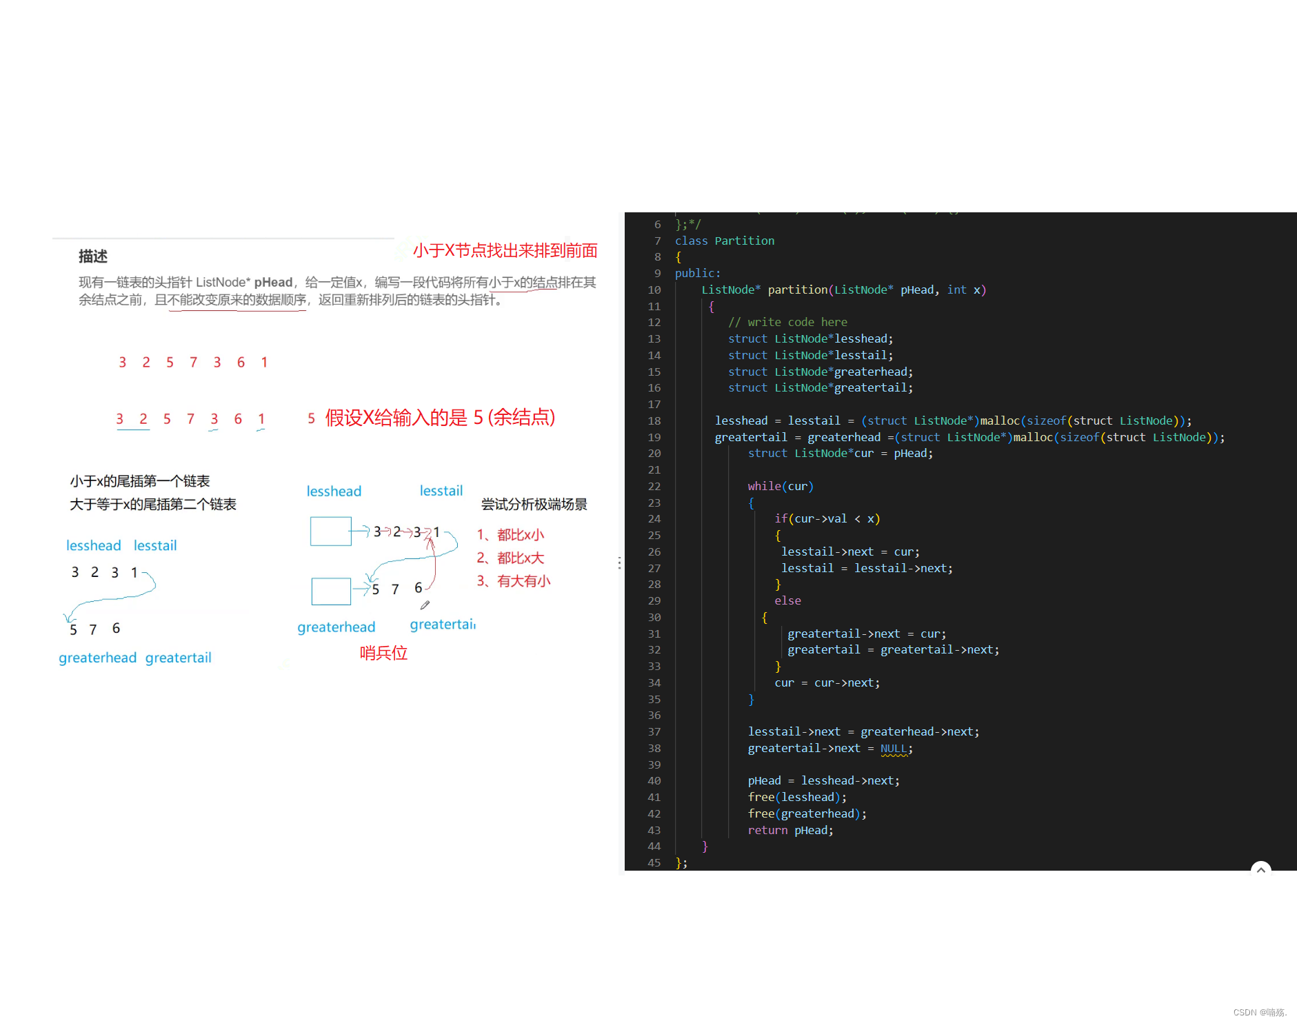Click the line greatertail = greatertail->next;

click(894, 649)
